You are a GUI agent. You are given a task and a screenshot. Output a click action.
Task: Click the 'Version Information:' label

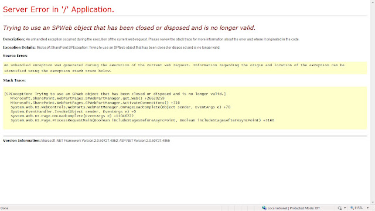tap(22, 141)
